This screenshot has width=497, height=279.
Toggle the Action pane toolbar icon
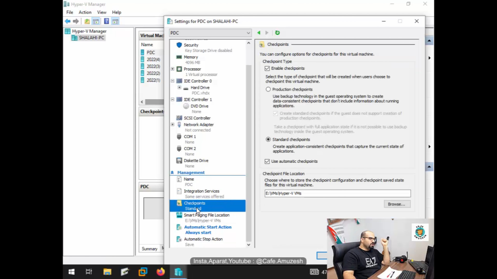tap(115, 21)
